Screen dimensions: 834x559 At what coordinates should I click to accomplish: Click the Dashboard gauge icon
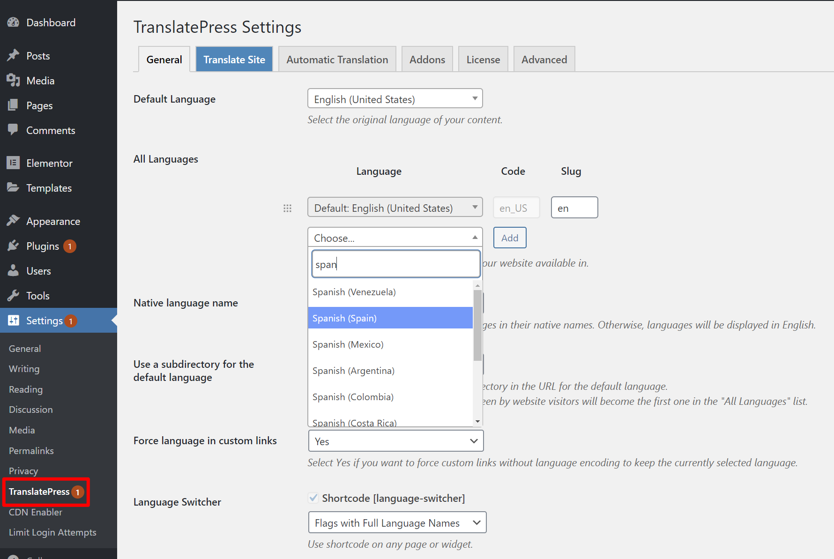point(13,22)
